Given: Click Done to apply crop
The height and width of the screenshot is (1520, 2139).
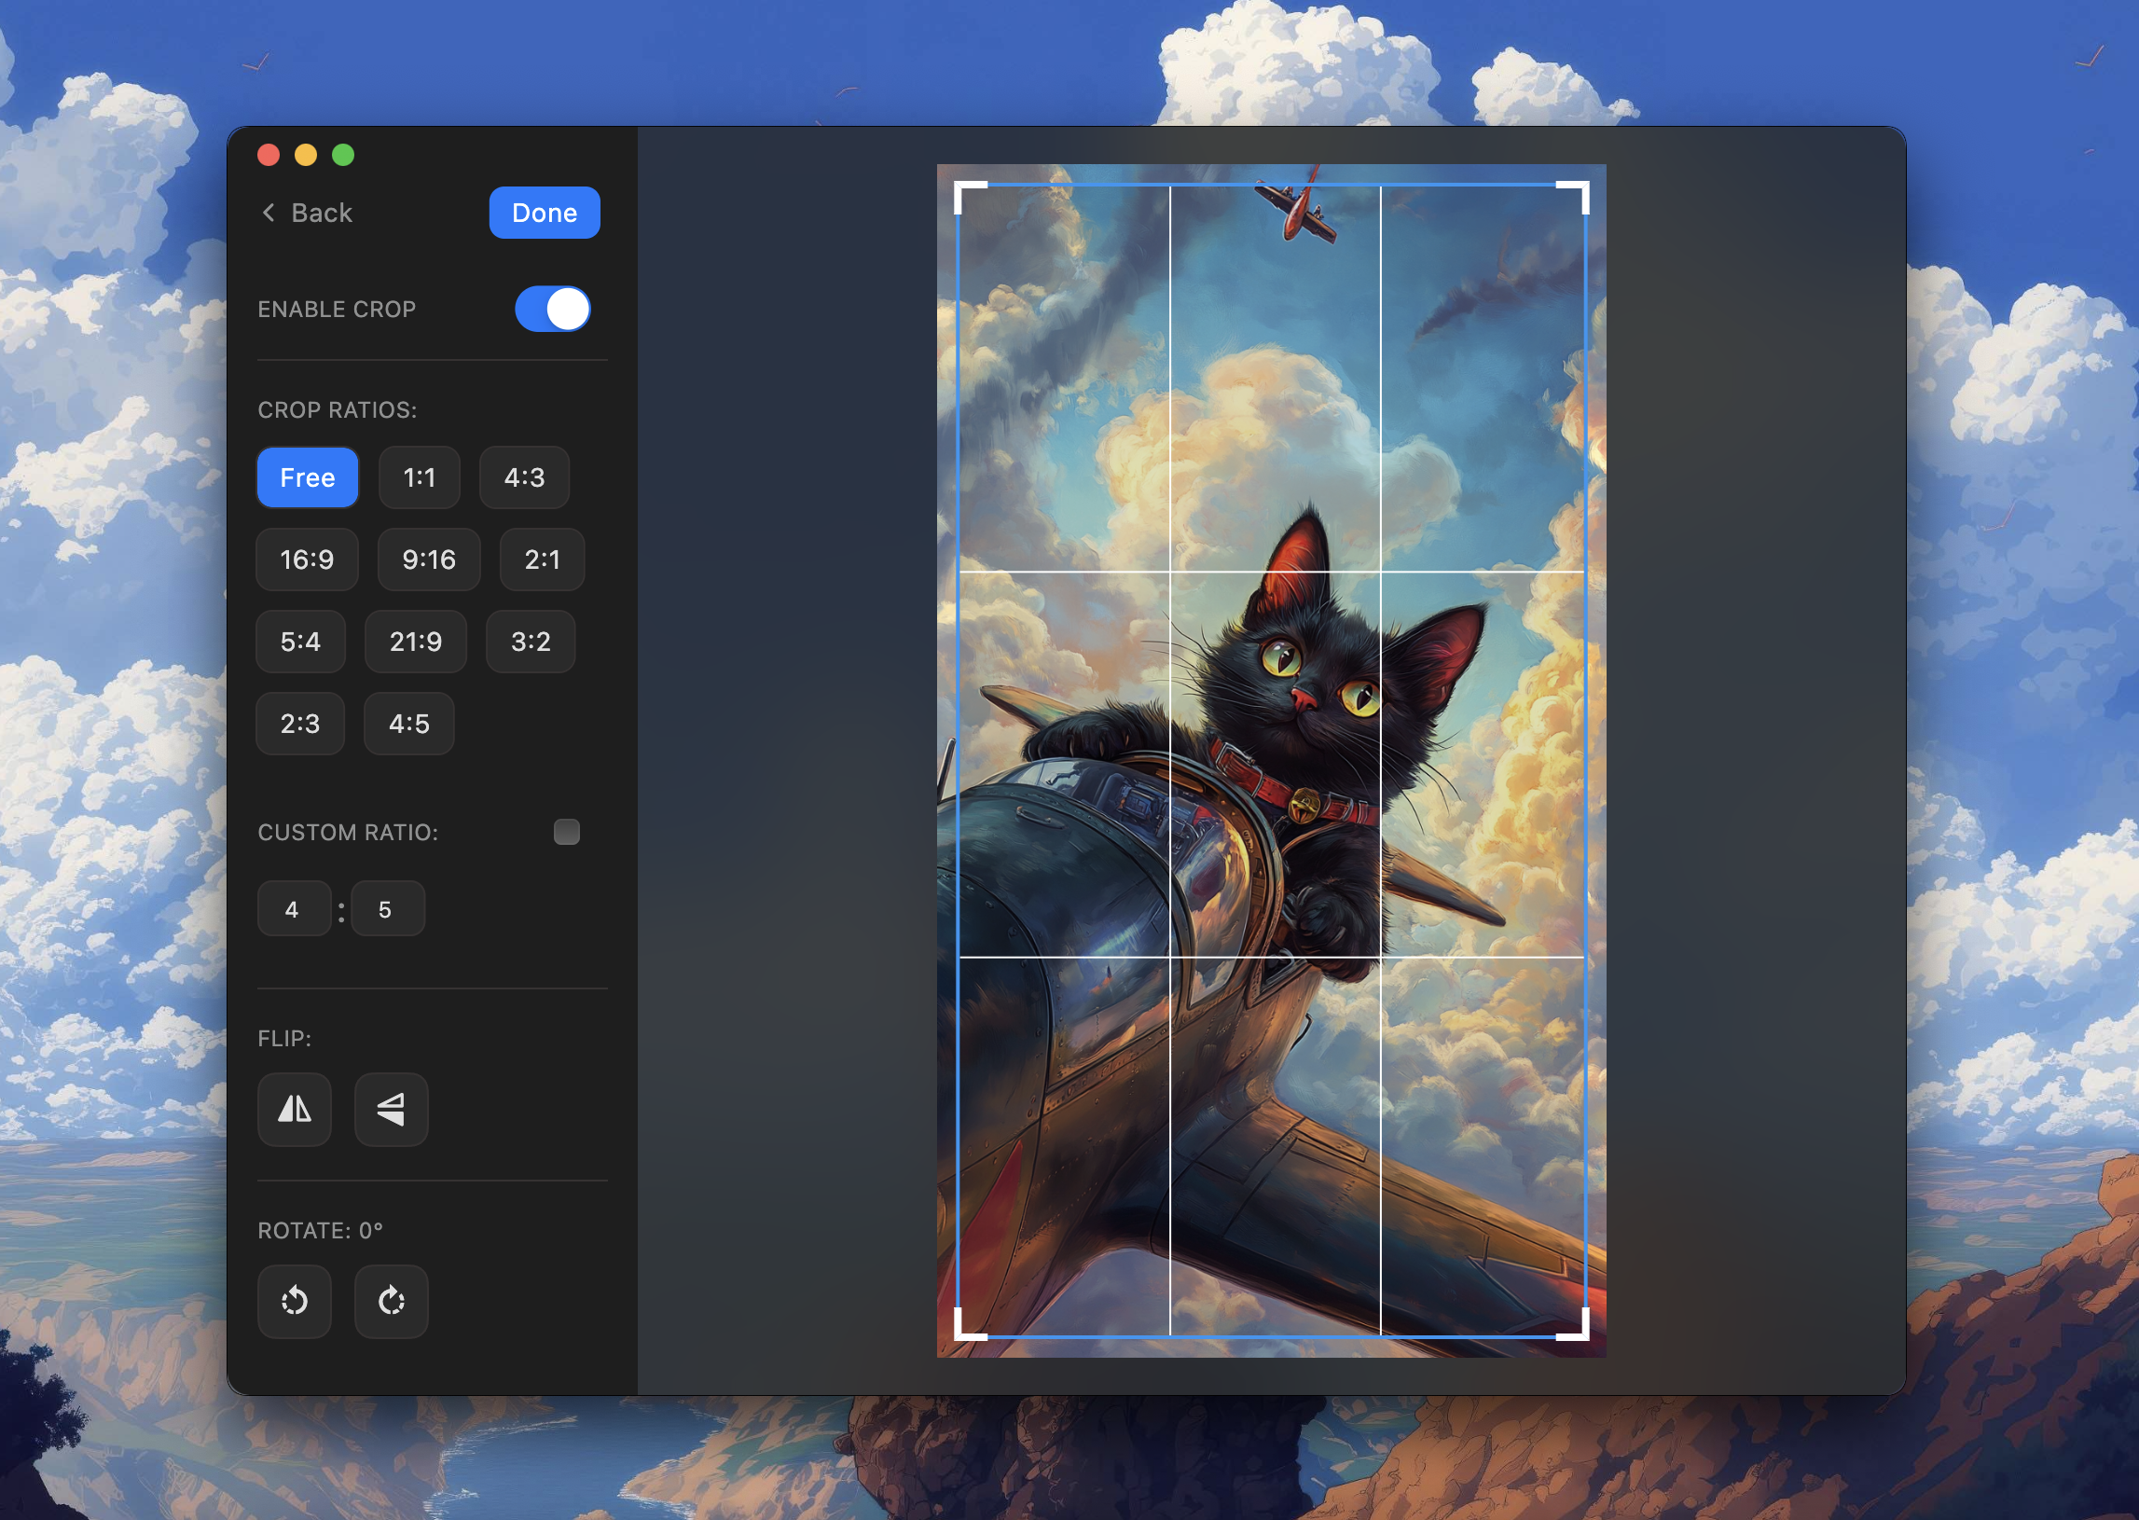Looking at the screenshot, I should click(545, 213).
